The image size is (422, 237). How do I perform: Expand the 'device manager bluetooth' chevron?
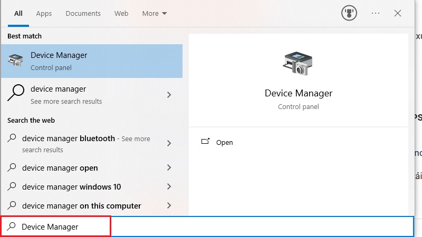tap(169, 143)
